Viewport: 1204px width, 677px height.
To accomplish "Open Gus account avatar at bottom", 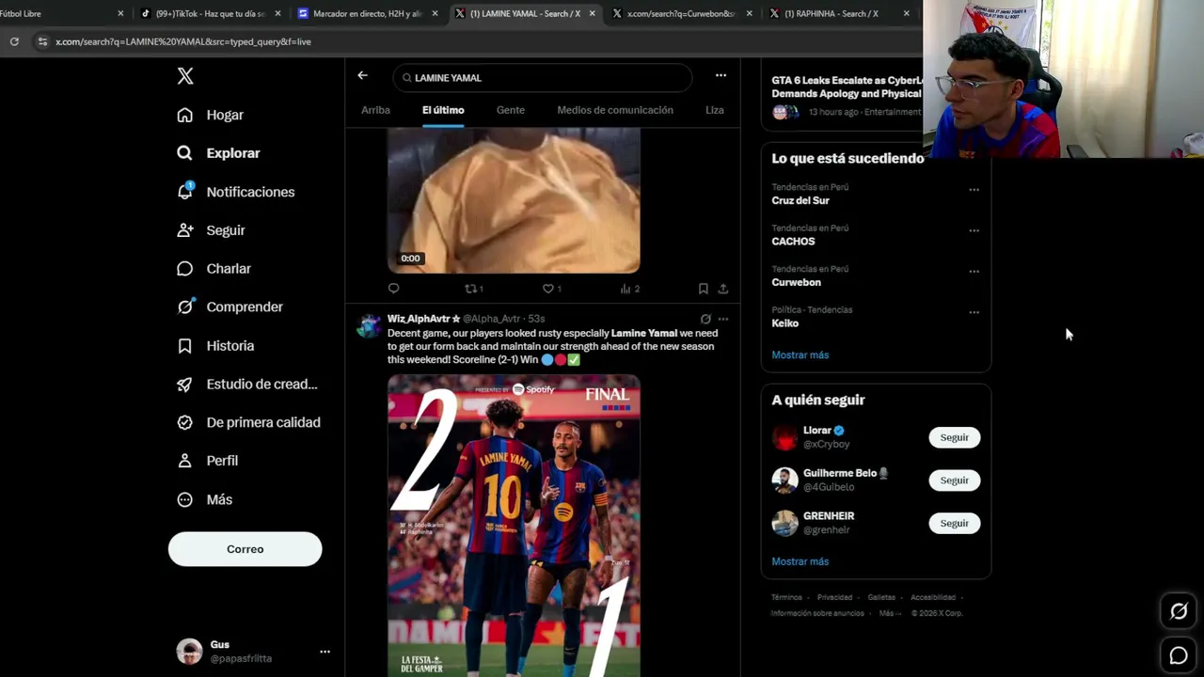I will (x=189, y=652).
